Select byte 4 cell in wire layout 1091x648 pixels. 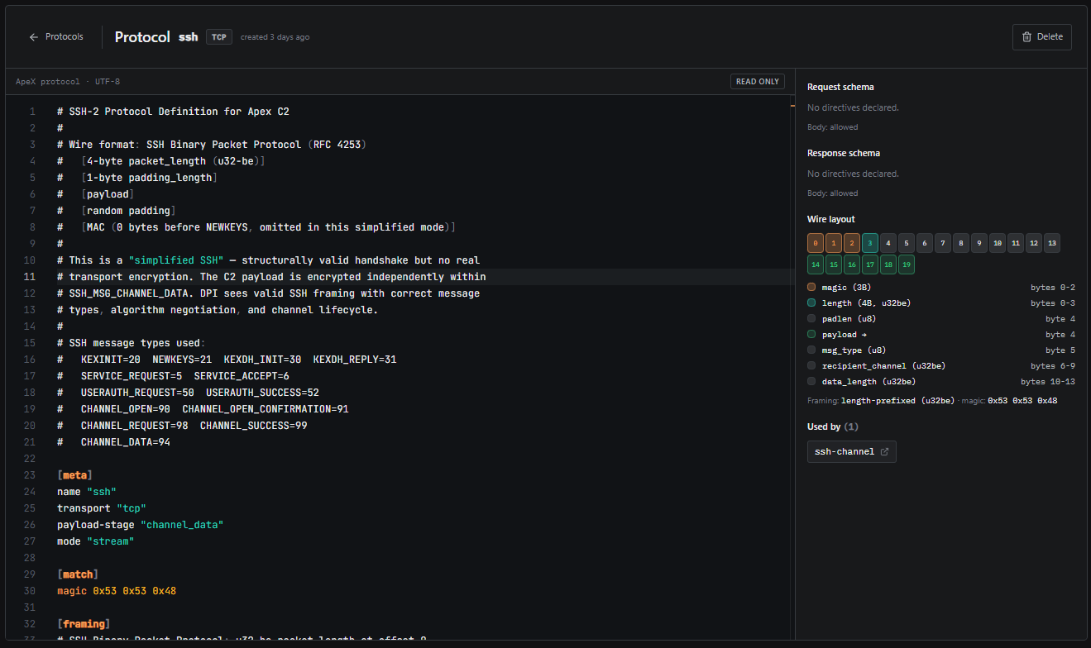[888, 243]
